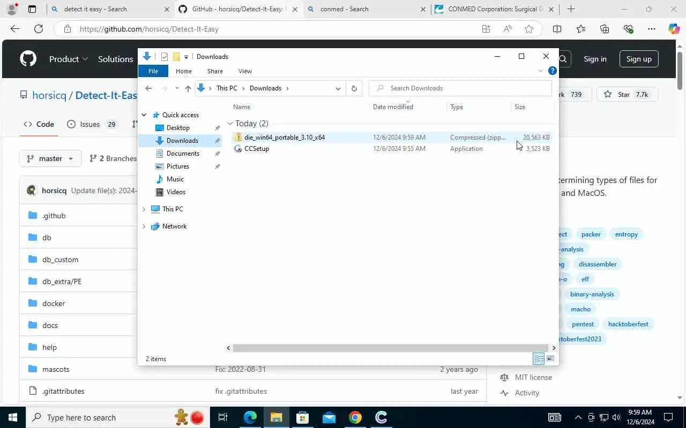This screenshot has width=686, height=428.
Task: Click New folder icon in Explorer title bar
Action: point(176,57)
